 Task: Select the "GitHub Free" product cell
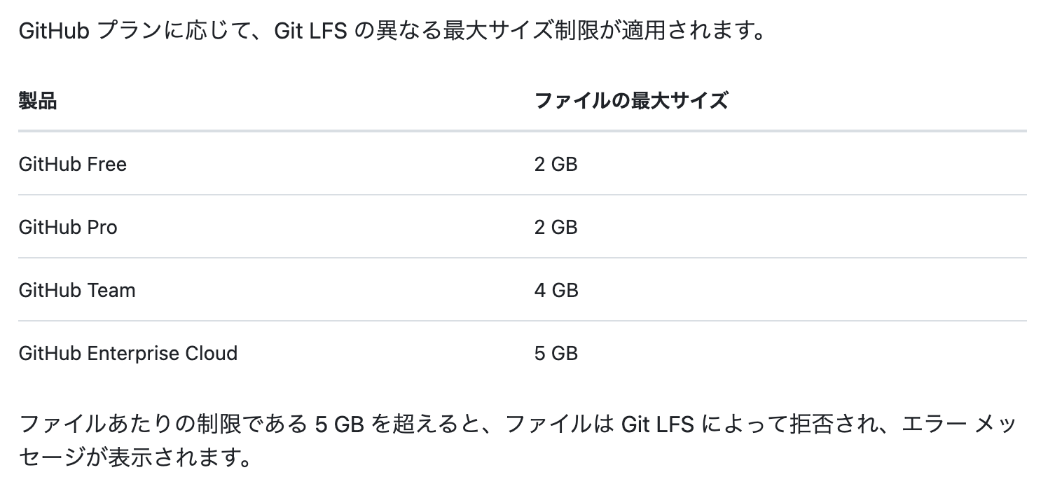point(73,165)
